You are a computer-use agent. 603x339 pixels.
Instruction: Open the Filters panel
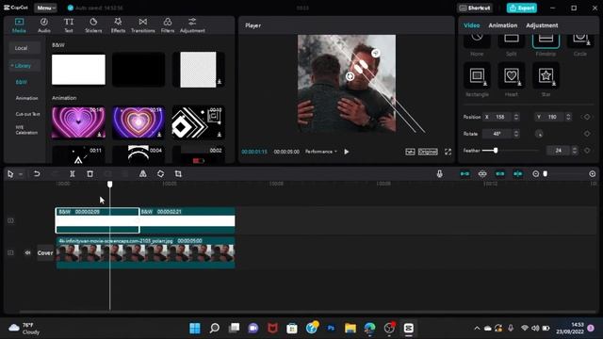click(x=168, y=25)
